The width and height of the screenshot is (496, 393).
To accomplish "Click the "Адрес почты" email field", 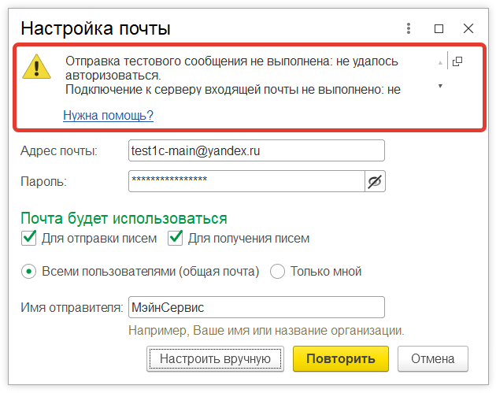I will click(x=256, y=150).
